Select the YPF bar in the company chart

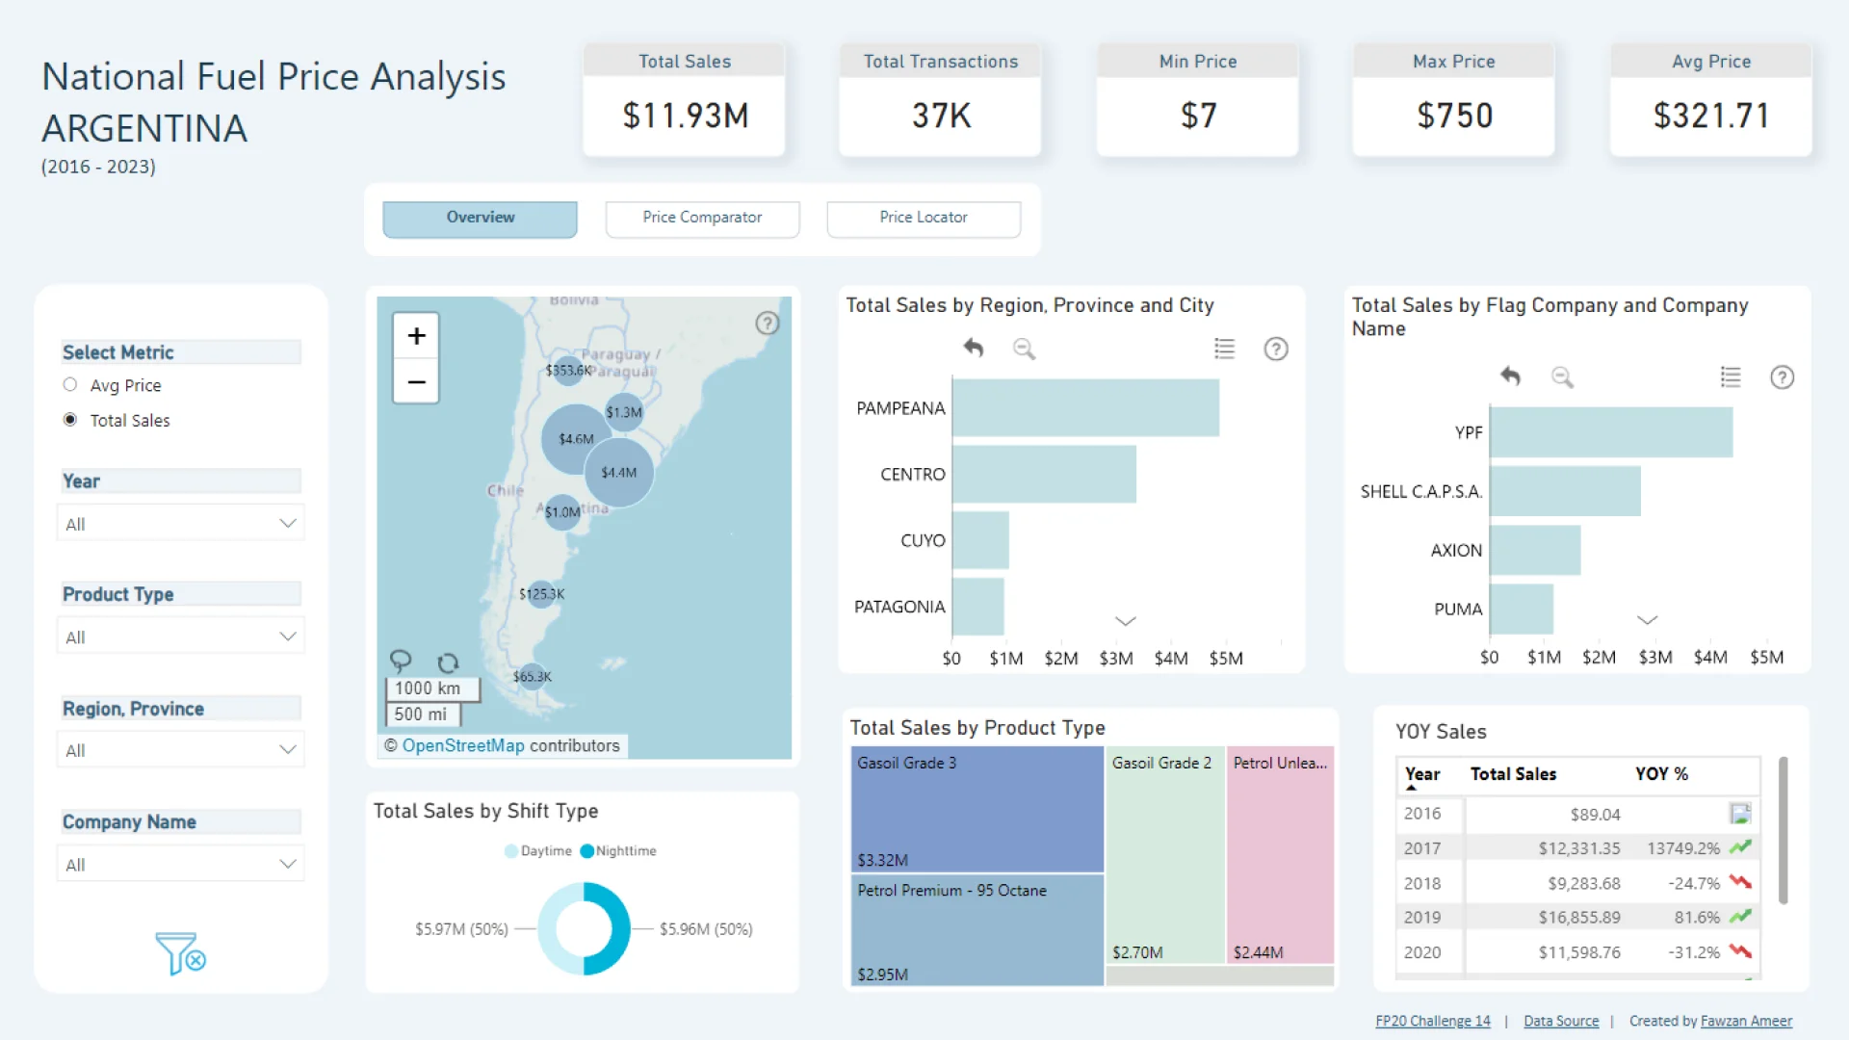[x=1611, y=432]
